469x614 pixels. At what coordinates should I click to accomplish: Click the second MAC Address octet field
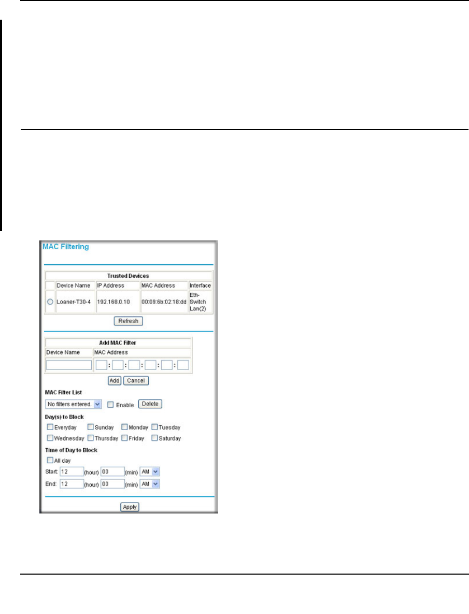coord(118,365)
